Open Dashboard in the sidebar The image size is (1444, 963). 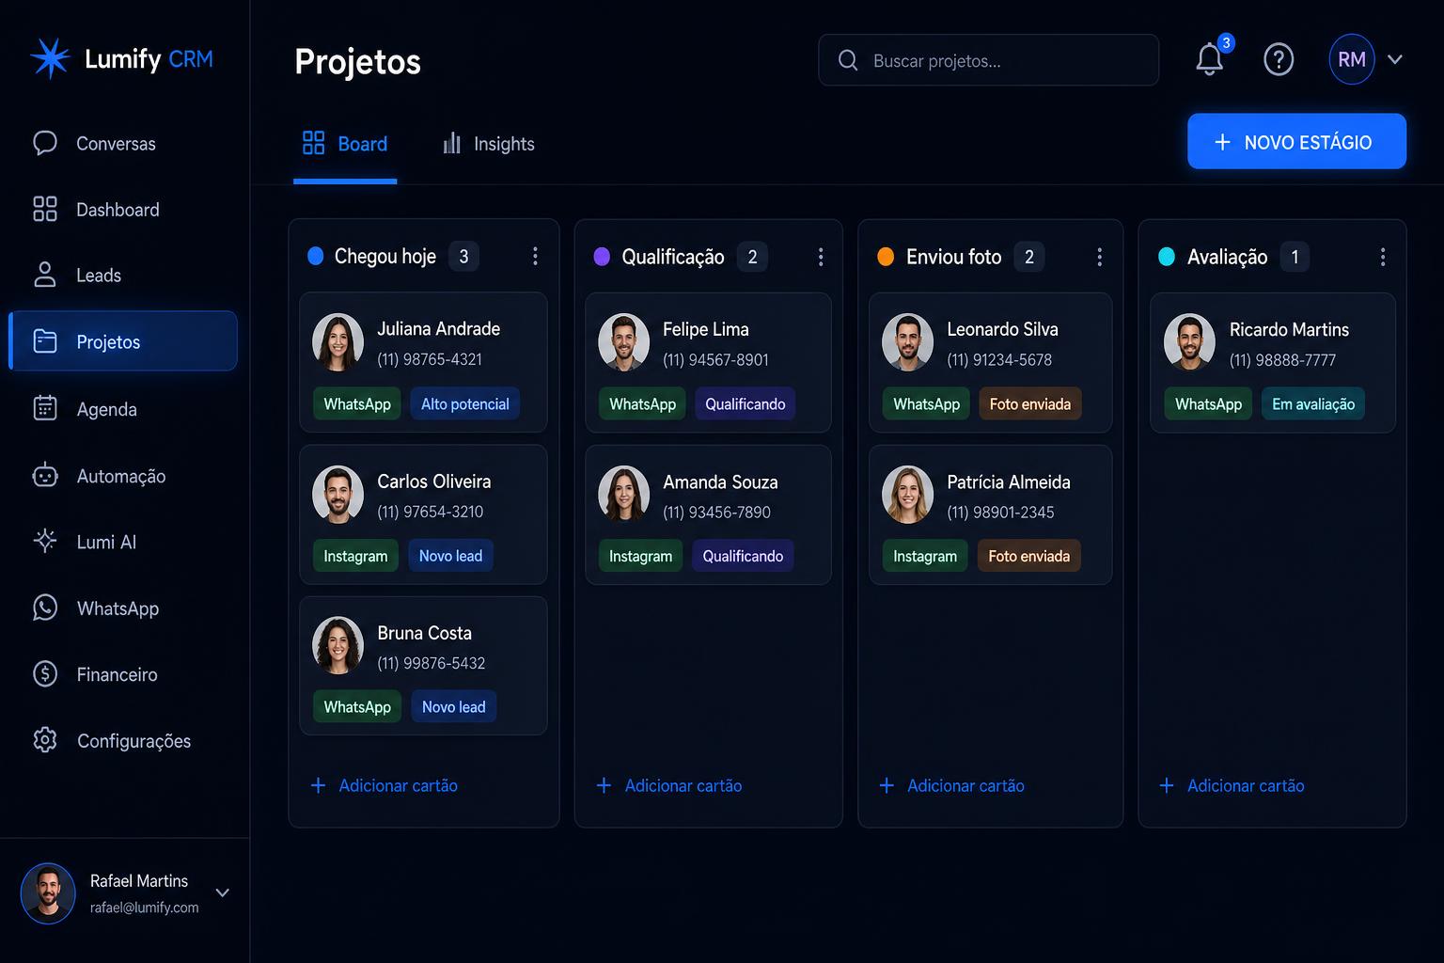[123, 209]
